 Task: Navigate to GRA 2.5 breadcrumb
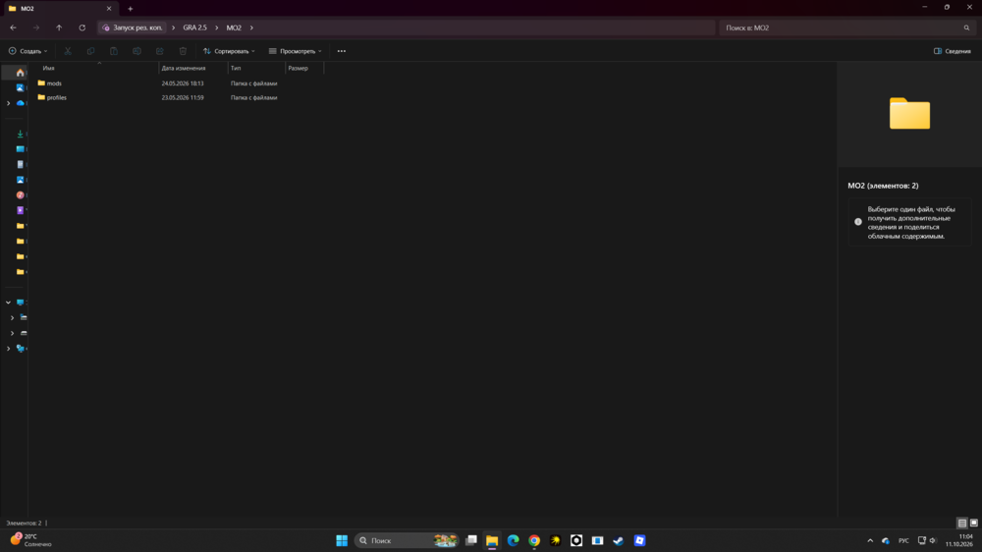point(194,28)
